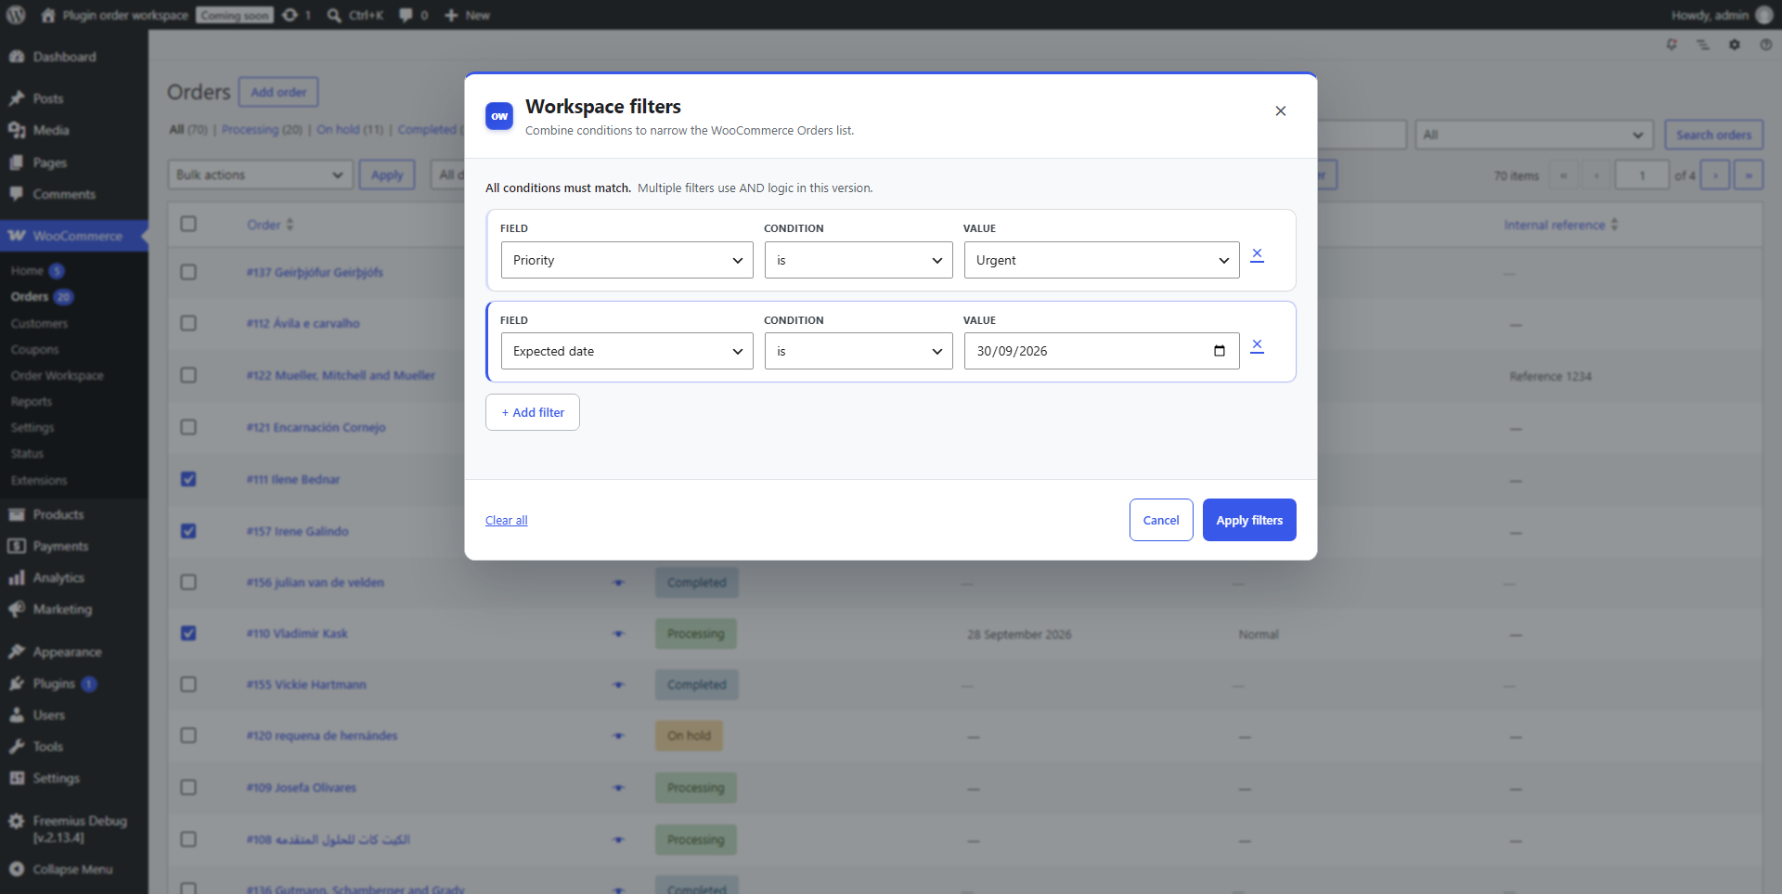1782x894 pixels.
Task: Toggle the select-all orders checkbox
Action: click(x=188, y=224)
